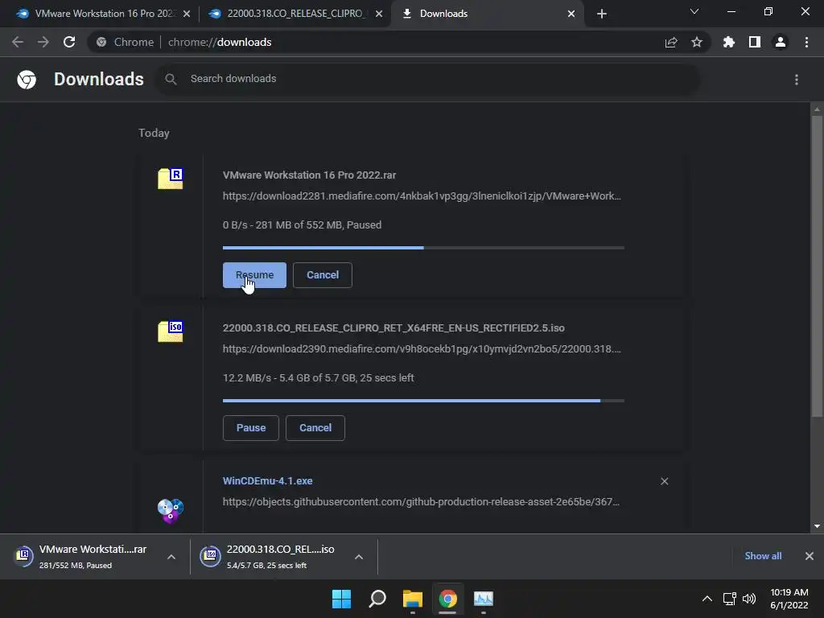Click the scrollbar down arrow
The width and height of the screenshot is (824, 618).
click(817, 526)
